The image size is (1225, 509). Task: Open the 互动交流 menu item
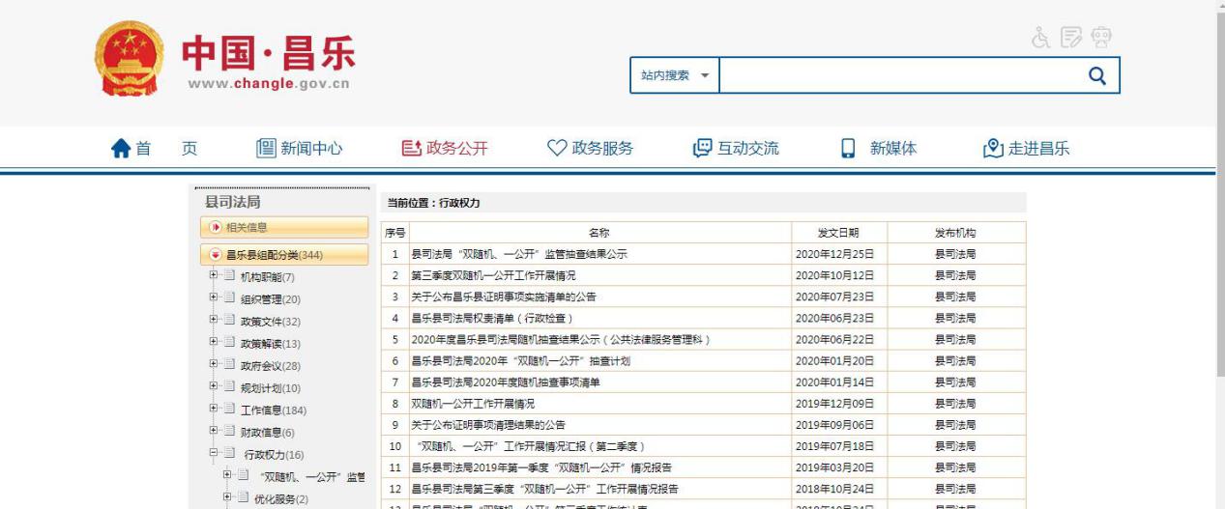pos(736,149)
